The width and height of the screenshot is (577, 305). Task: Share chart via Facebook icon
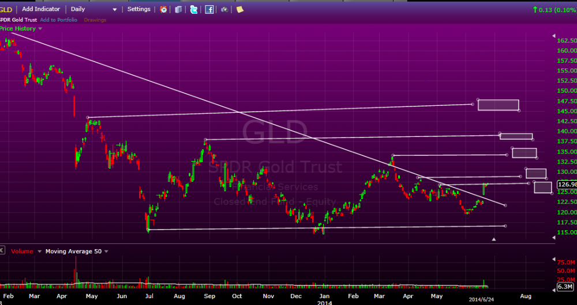pos(209,9)
